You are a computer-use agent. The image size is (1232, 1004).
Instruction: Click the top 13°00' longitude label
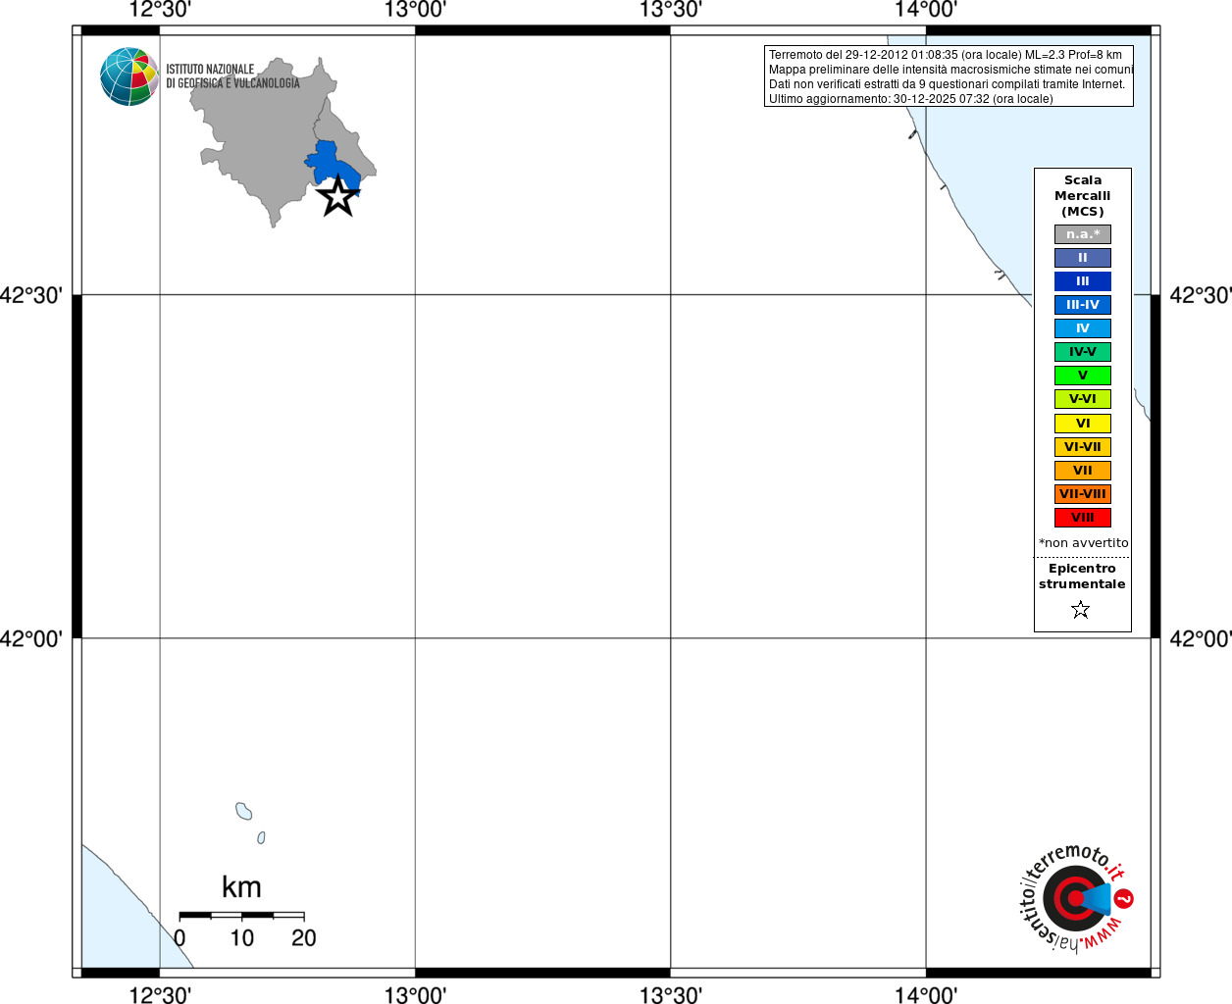coord(415,10)
